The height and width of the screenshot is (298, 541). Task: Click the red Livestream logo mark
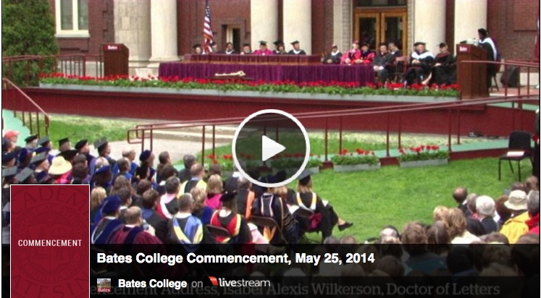(213, 281)
